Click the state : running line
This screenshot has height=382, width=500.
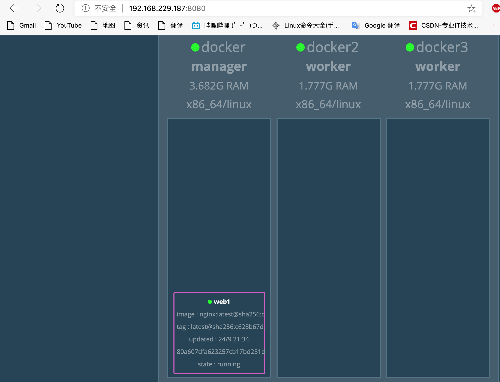click(219, 364)
